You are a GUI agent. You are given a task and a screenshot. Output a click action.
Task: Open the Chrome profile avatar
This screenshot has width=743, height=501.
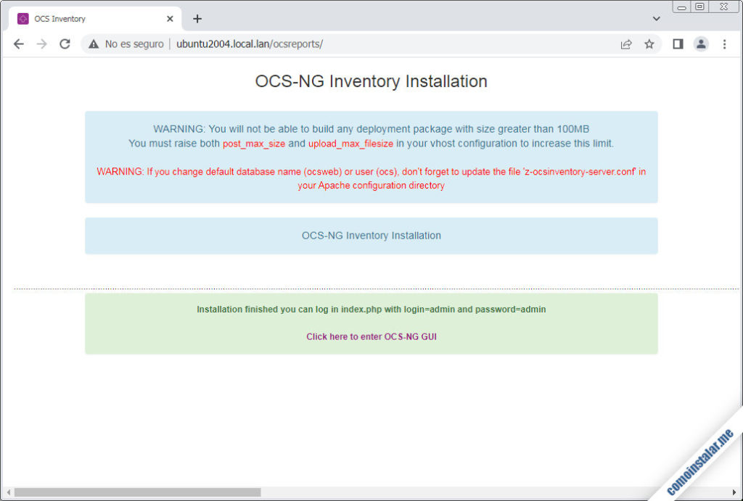(701, 44)
